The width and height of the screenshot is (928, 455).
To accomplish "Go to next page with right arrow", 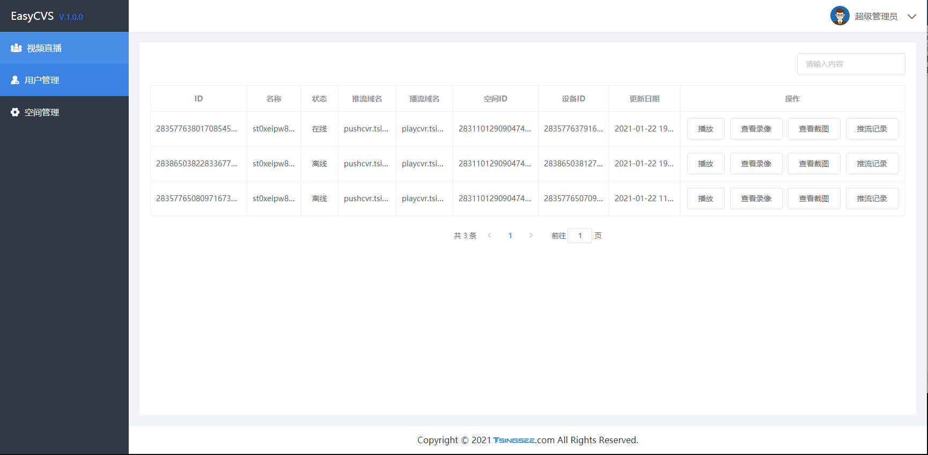I will [531, 236].
